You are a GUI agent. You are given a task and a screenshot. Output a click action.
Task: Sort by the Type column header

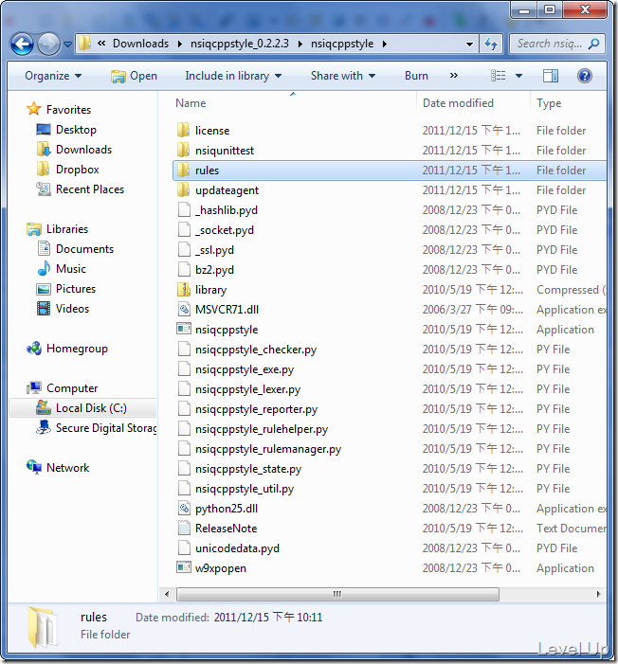point(549,103)
